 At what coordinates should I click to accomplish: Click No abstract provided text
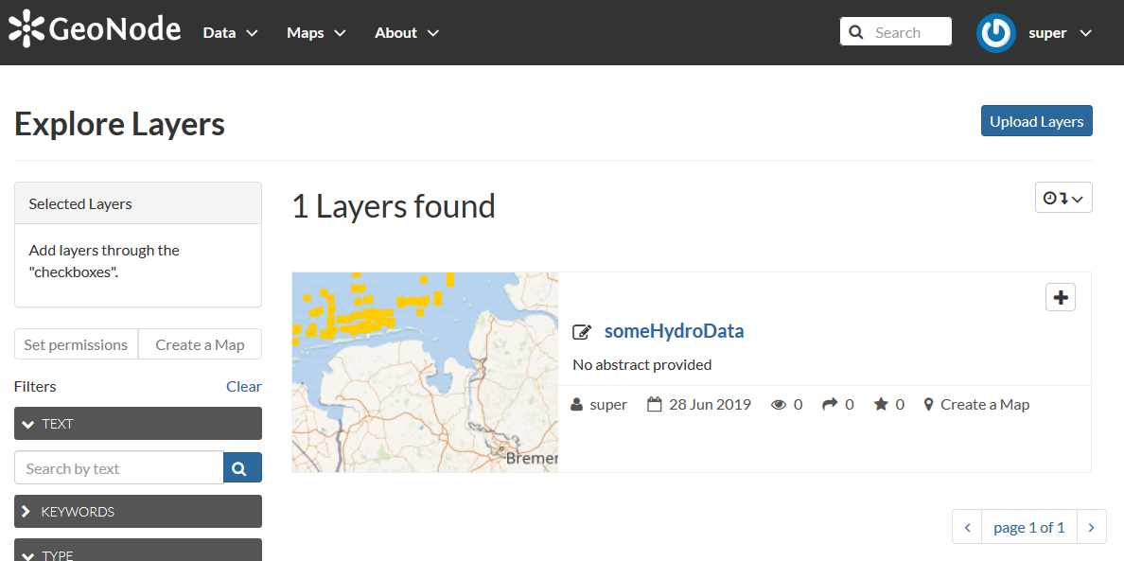coord(642,365)
